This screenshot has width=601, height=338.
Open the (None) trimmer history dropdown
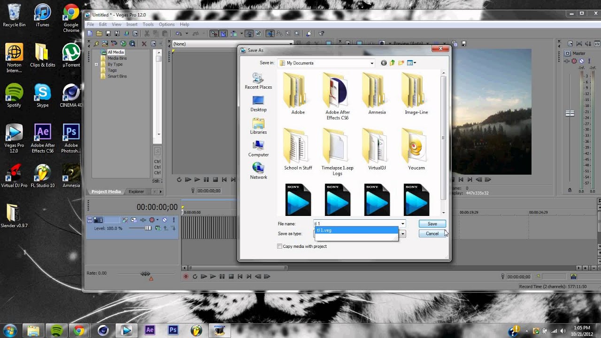[x=291, y=44]
